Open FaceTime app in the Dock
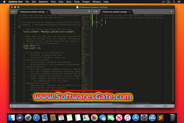Image resolution: width=184 pixels, height=123 pixels. [111, 117]
